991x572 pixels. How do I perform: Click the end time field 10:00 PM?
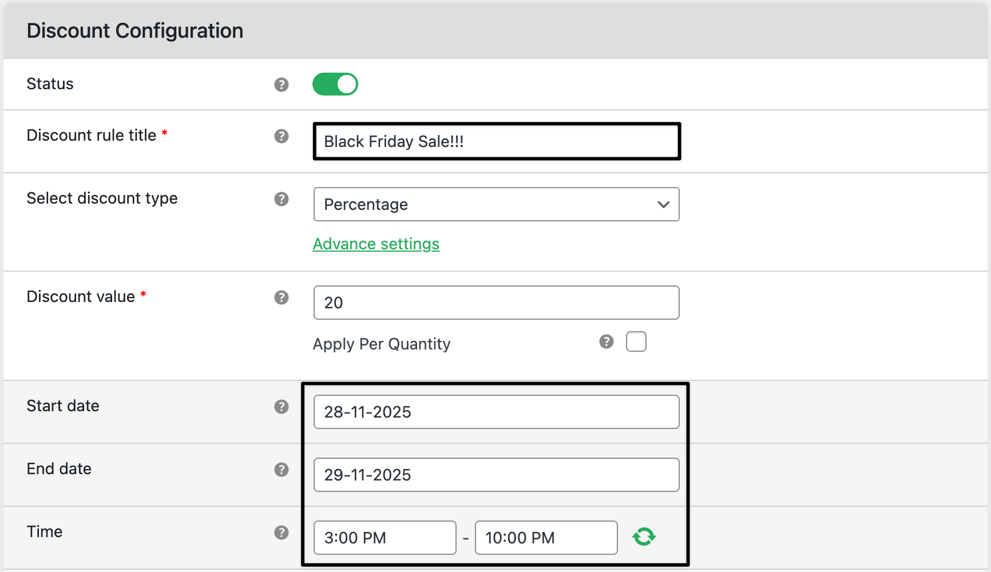[x=546, y=538]
